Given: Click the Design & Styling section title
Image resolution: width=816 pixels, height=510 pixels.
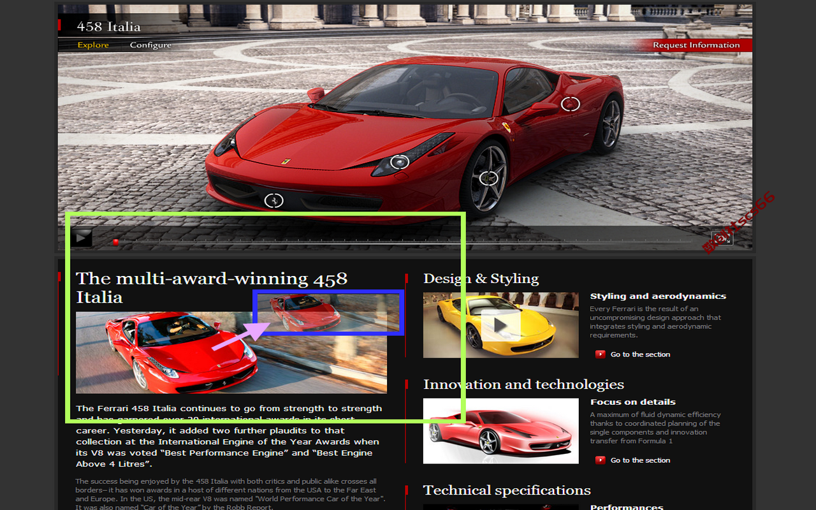Looking at the screenshot, I should coord(481,279).
